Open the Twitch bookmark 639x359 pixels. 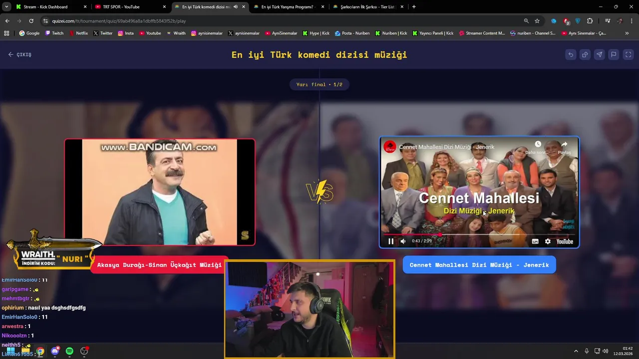54,33
